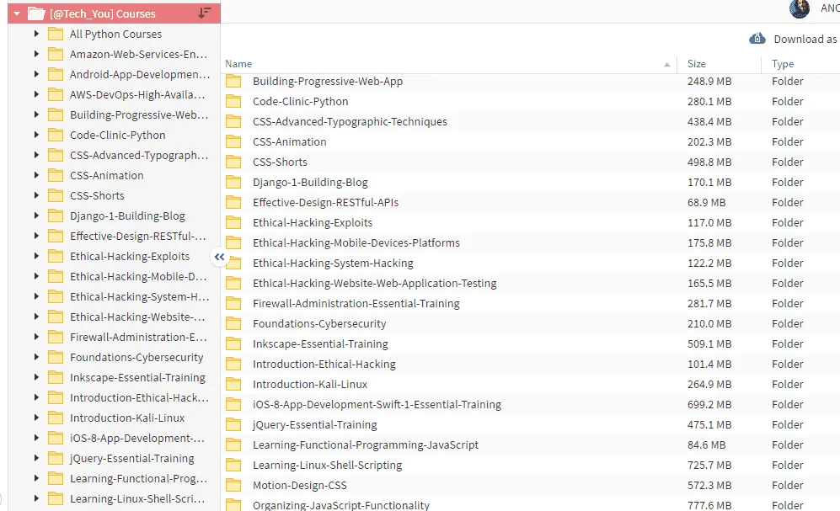This screenshot has height=511, width=840.
Task: Click the Download as button
Action: (794, 39)
